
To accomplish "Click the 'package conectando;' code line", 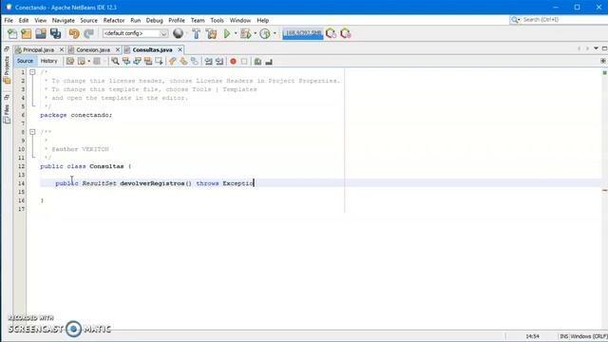I will point(76,115).
